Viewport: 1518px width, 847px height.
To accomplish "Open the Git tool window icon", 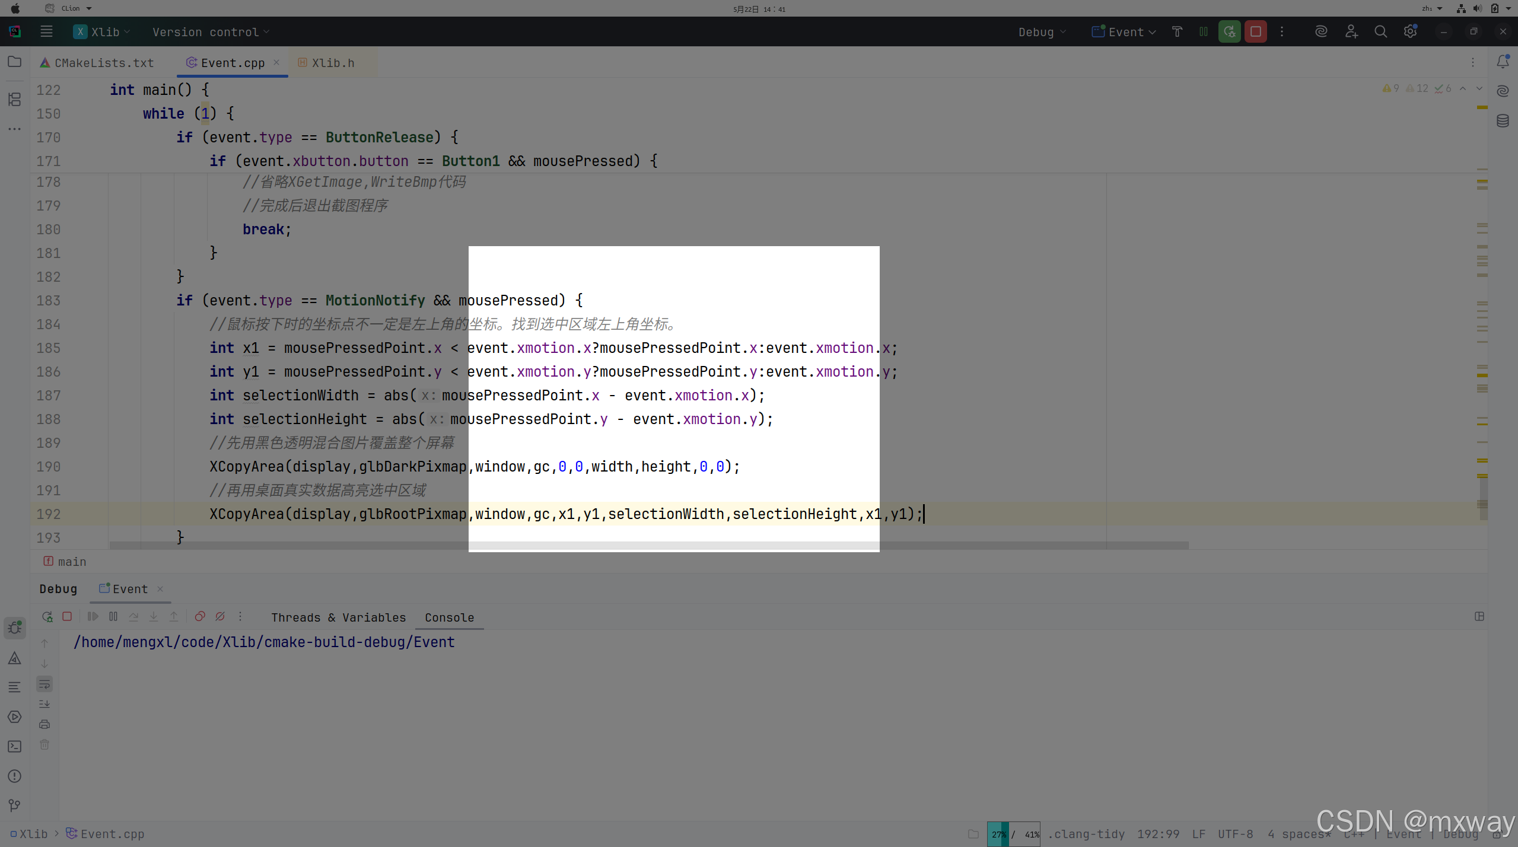I will point(15,805).
